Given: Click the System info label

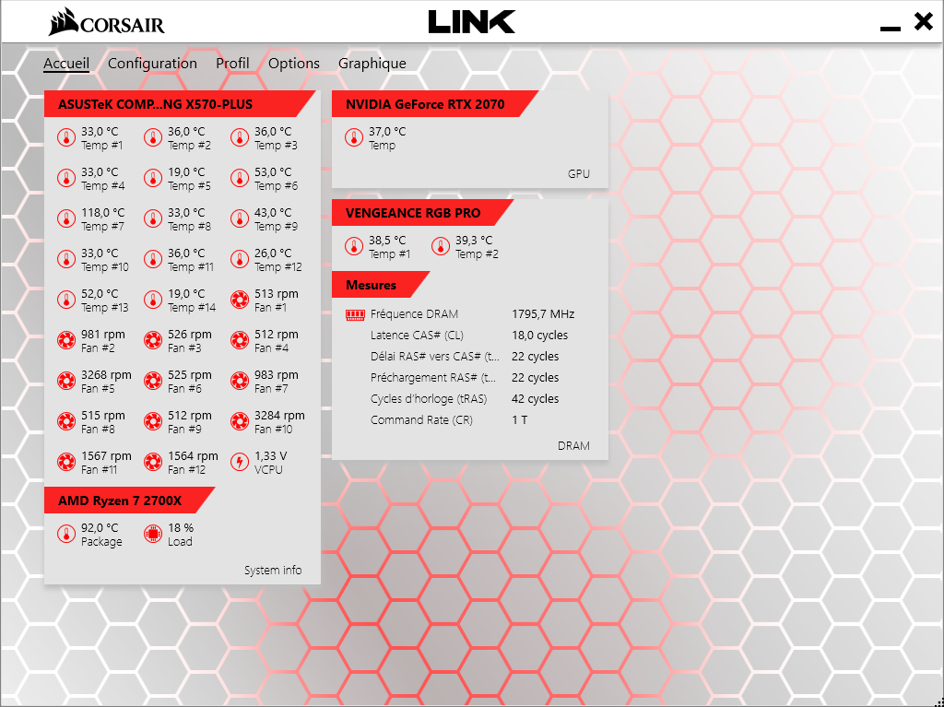Looking at the screenshot, I should pos(273,570).
